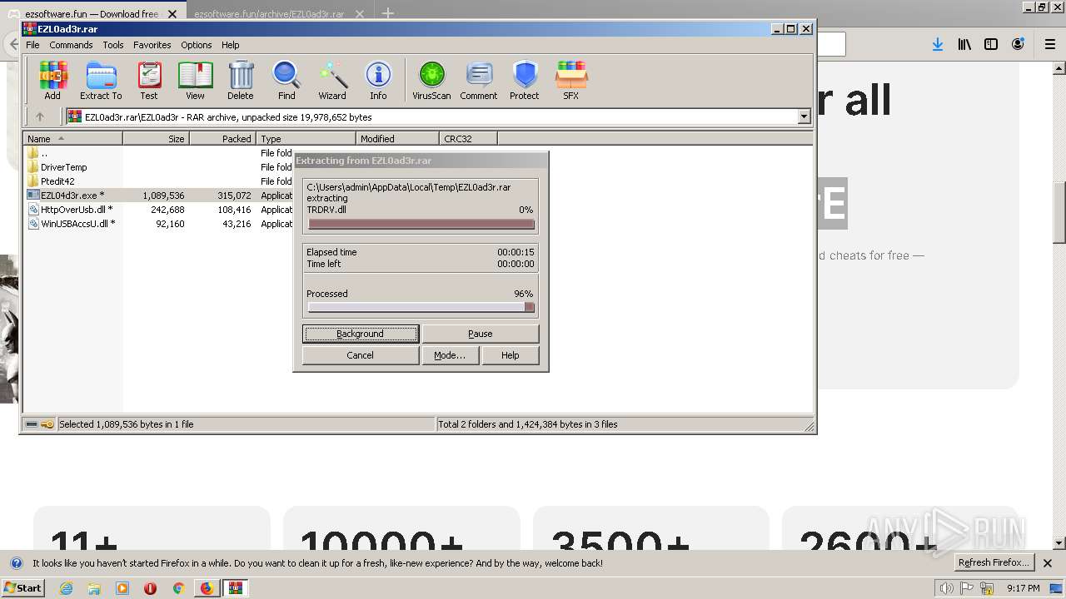Open Chrome from taskbar
This screenshot has width=1066, height=599.
178,588
